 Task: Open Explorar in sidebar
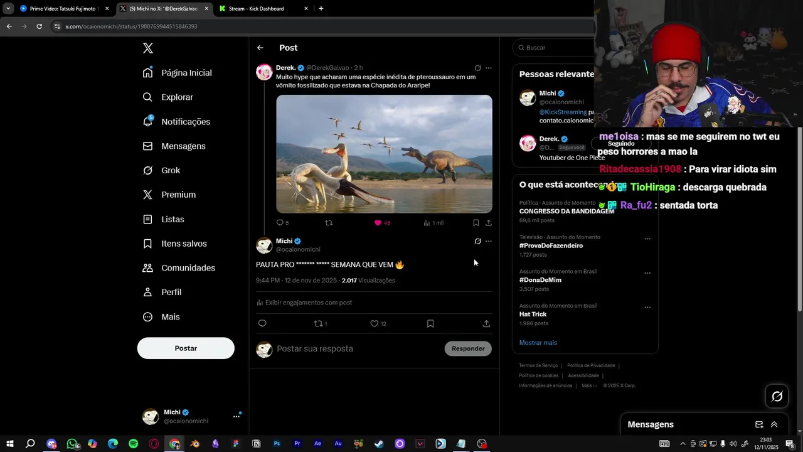168,97
